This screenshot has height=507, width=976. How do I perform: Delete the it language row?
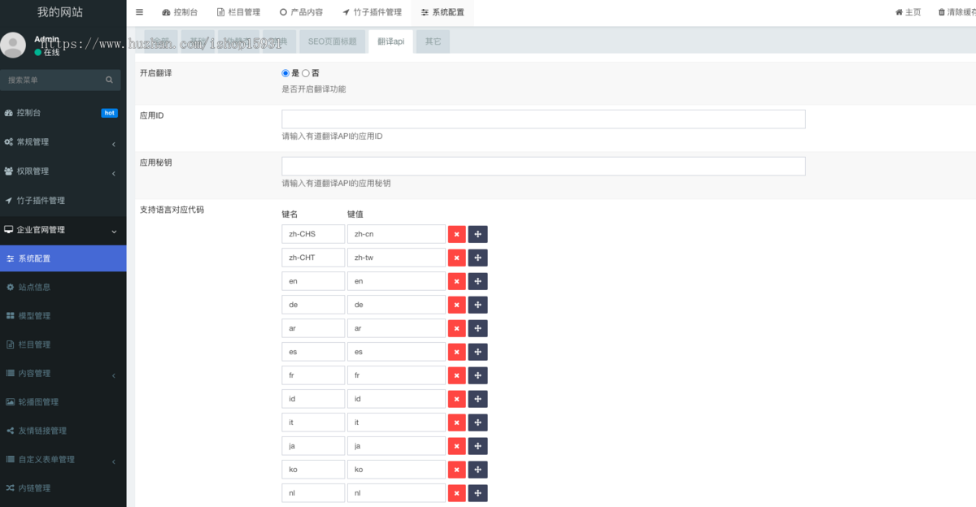(x=457, y=422)
